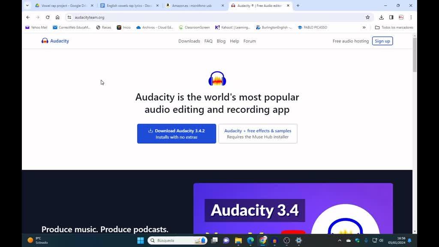The height and width of the screenshot is (247, 439).
Task: Open Raíces bookmark
Action: (x=103, y=27)
